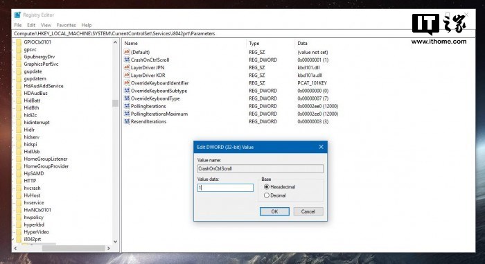This screenshot has height=264, width=485.
Task: Click the tree scroll up arrow
Action: point(116,42)
